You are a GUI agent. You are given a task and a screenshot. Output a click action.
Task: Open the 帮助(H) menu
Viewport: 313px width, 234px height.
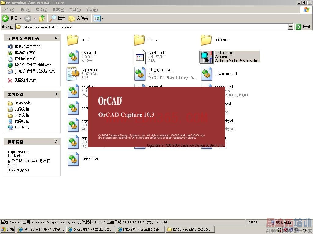point(92,9)
